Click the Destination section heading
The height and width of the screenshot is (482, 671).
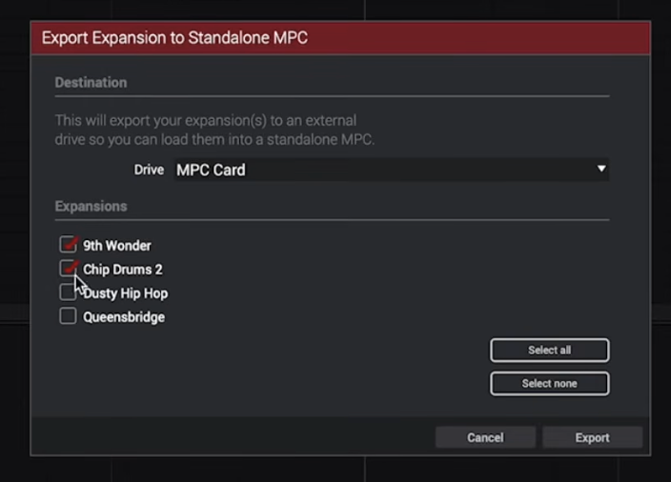[91, 82]
